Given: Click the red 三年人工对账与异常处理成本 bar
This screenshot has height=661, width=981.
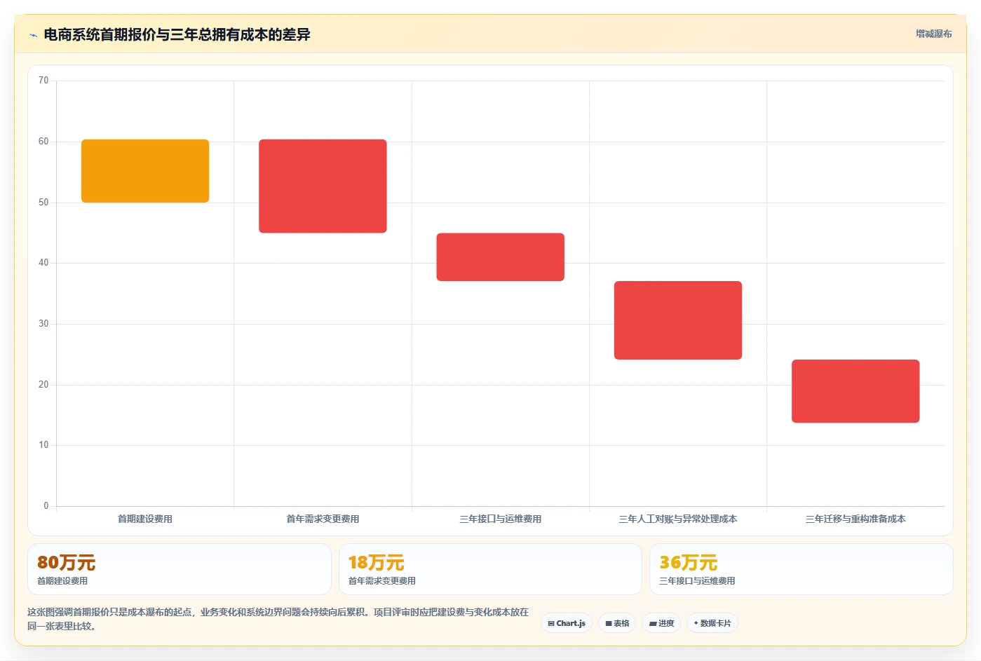Looking at the screenshot, I should (x=678, y=320).
